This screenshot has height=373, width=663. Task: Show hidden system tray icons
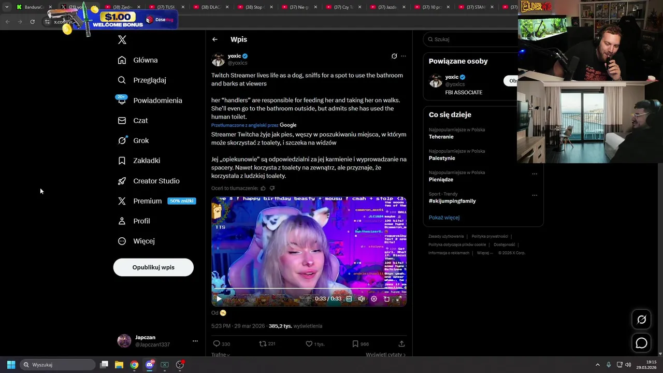(597, 365)
